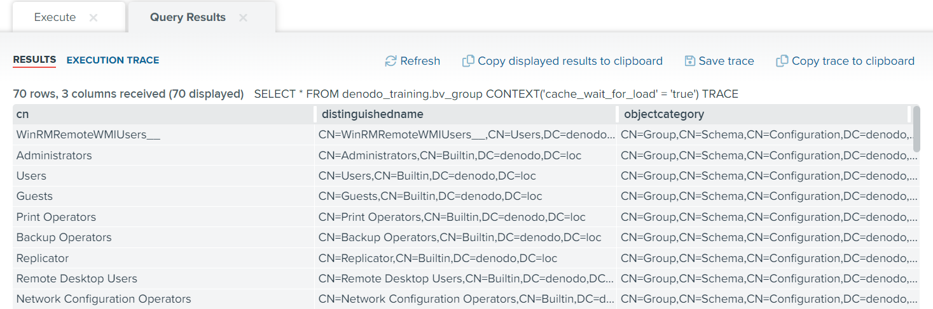Click the 70 rows, 3 columns received text
Viewport: 933px width, 309px height.
(x=128, y=94)
